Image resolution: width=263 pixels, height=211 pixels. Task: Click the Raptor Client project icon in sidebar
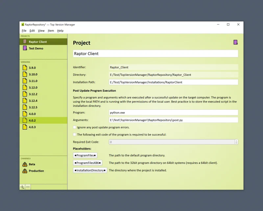coord(25,42)
